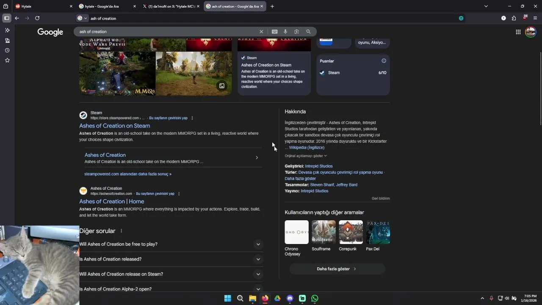
Task: Open the Google apps grid
Action: 518,32
